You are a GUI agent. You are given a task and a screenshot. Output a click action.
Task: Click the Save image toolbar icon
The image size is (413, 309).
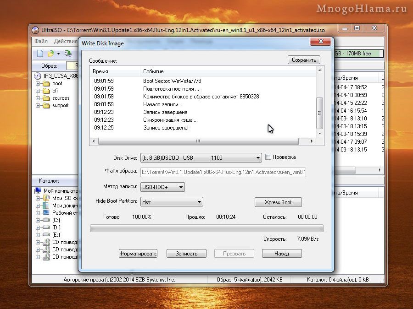(x=68, y=54)
